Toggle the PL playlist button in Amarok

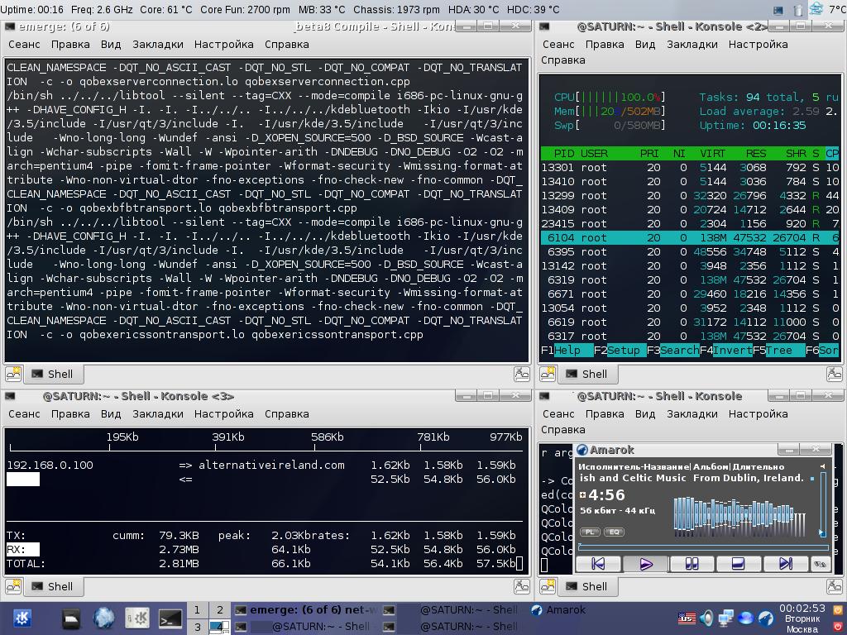coord(590,532)
